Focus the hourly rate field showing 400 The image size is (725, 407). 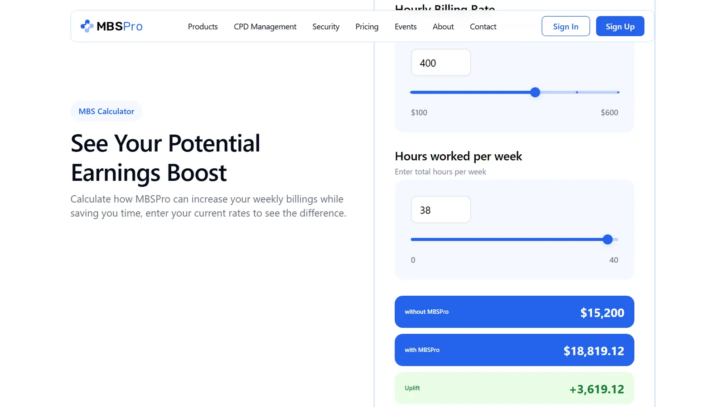point(440,63)
